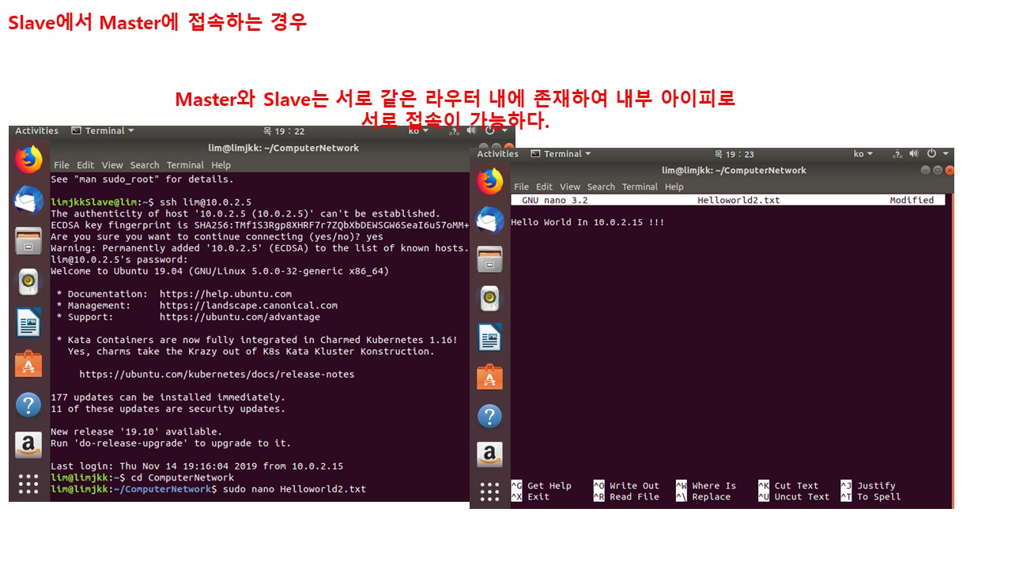Click https://help.ubuntu.com link in left terminal
This screenshot has height=569, width=1012.
(225, 294)
